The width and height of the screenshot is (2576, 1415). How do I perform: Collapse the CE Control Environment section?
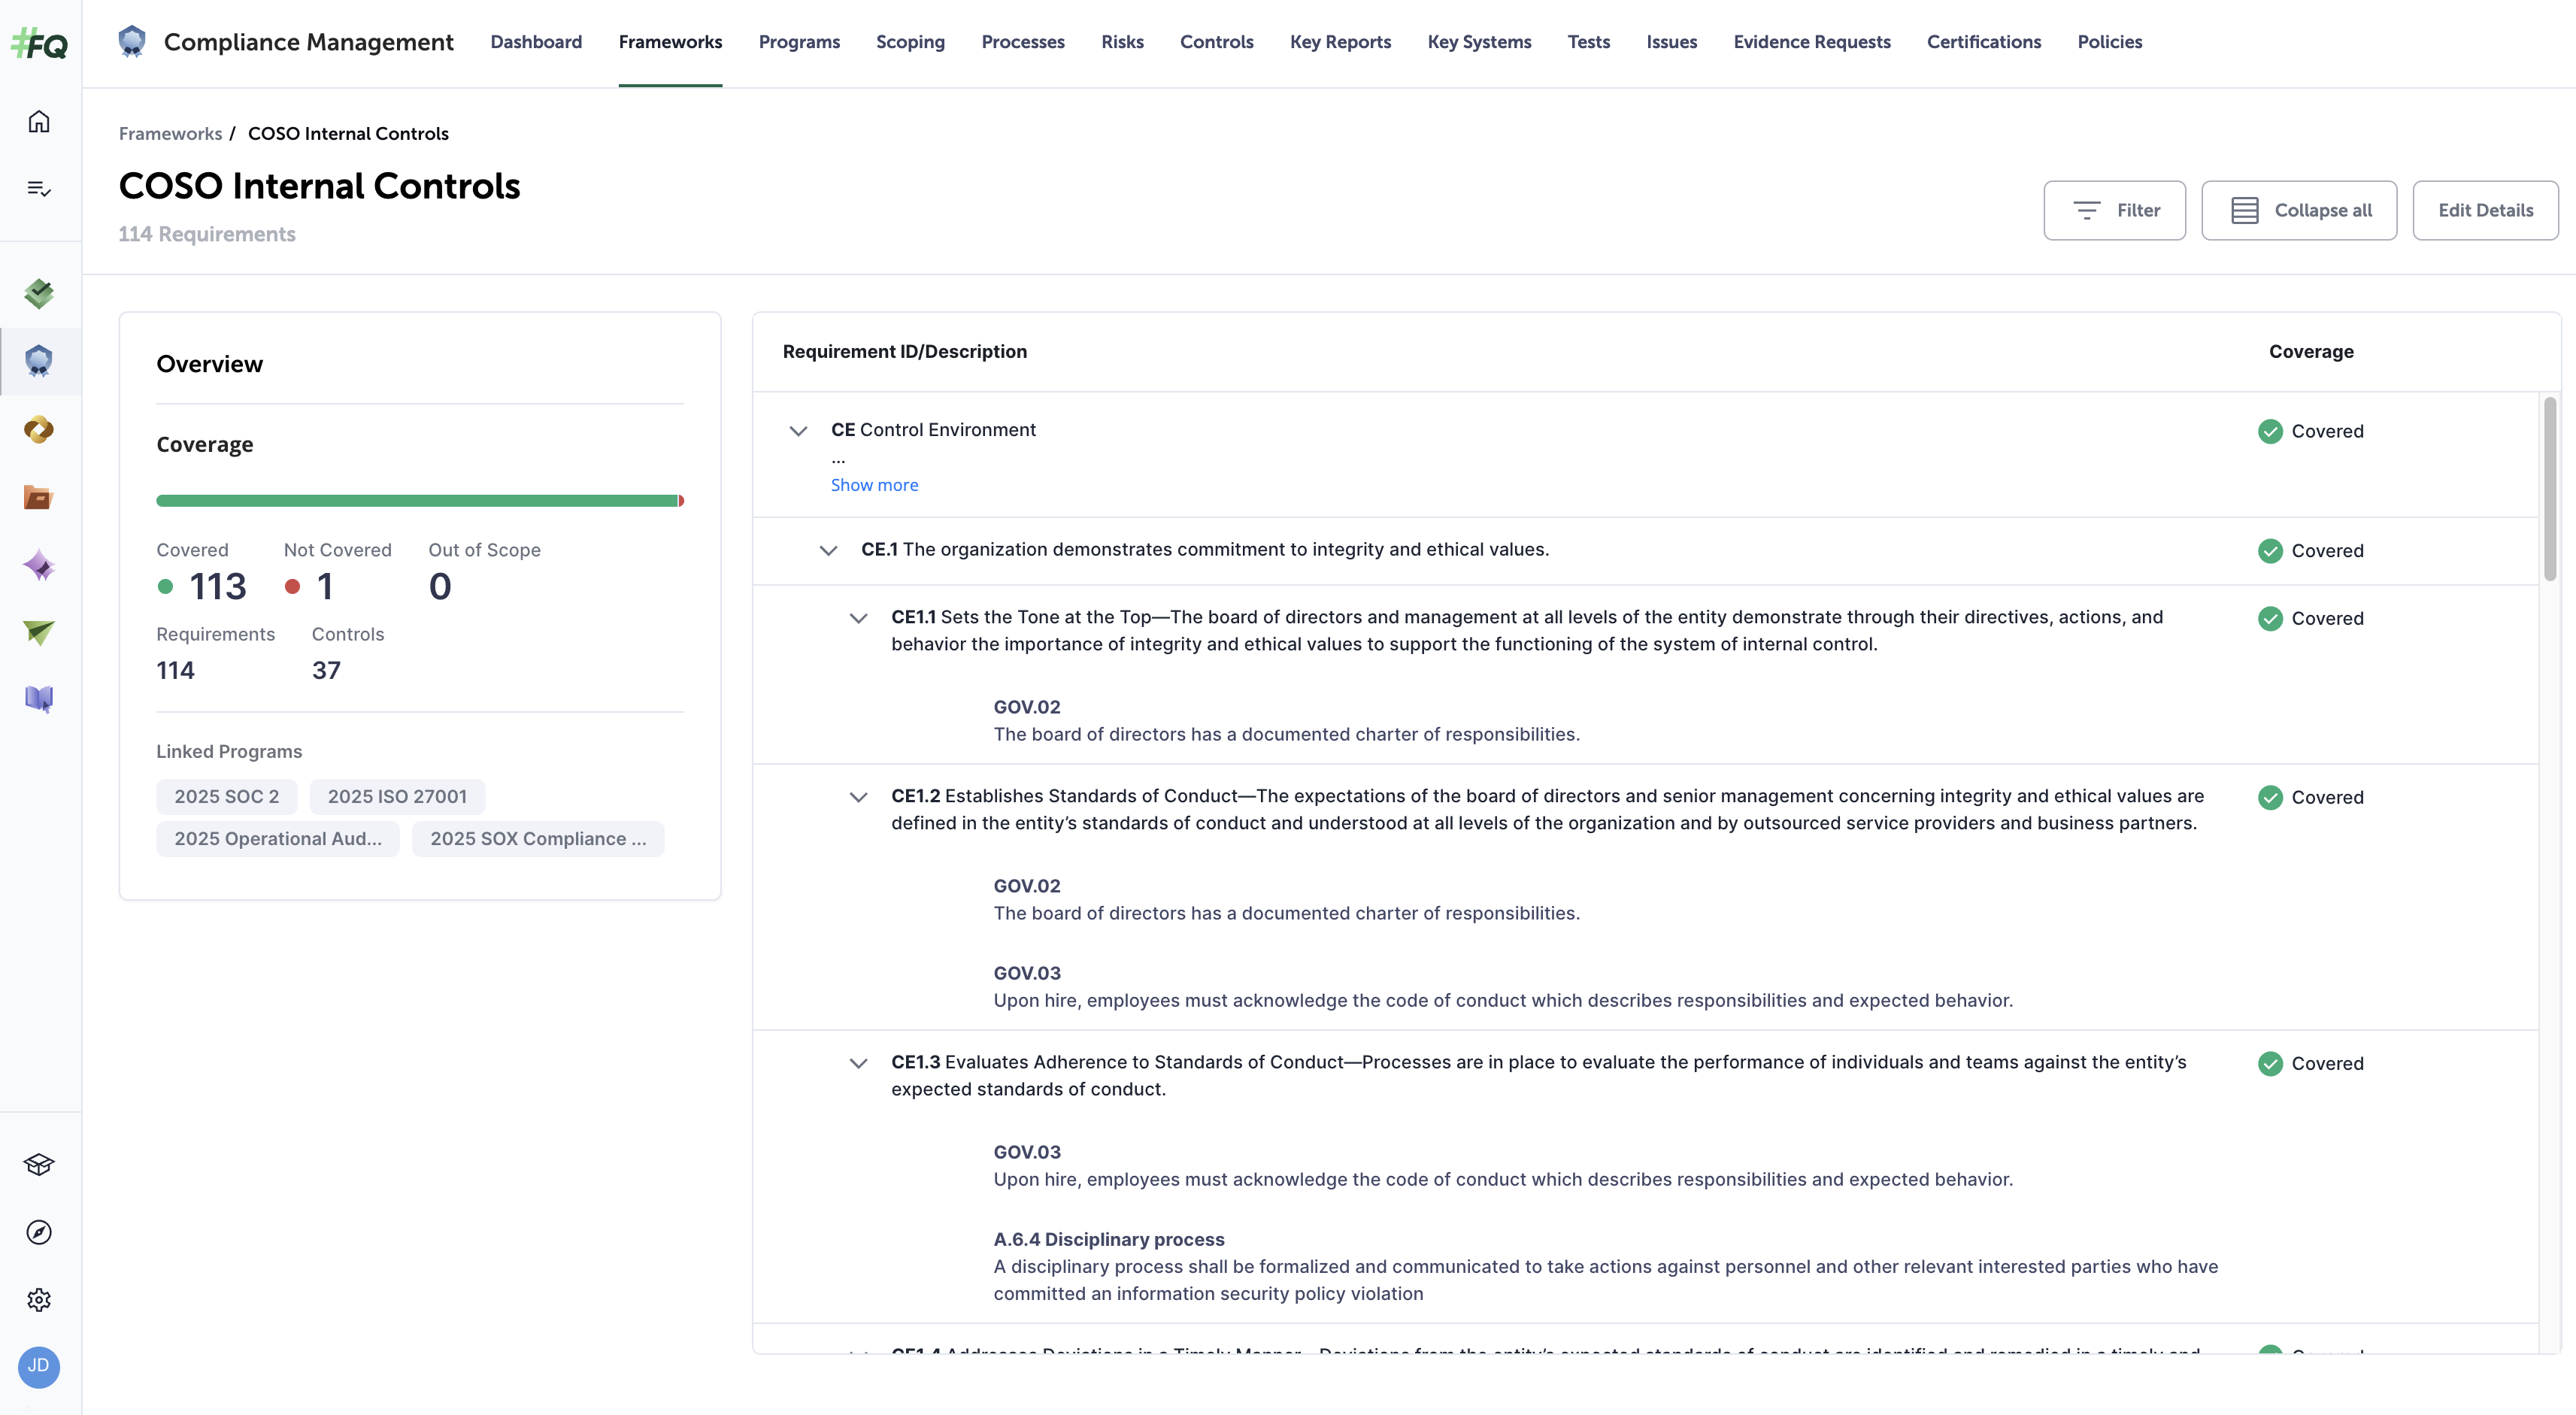798,431
